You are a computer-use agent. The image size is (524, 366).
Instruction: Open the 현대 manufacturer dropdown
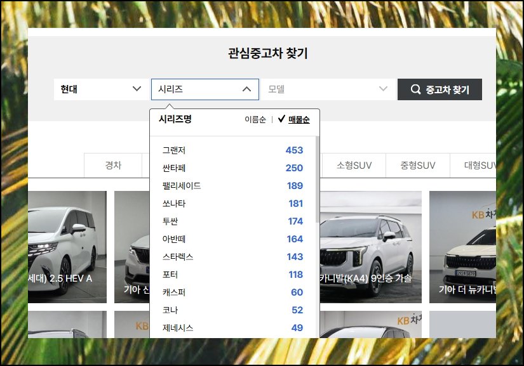(101, 89)
